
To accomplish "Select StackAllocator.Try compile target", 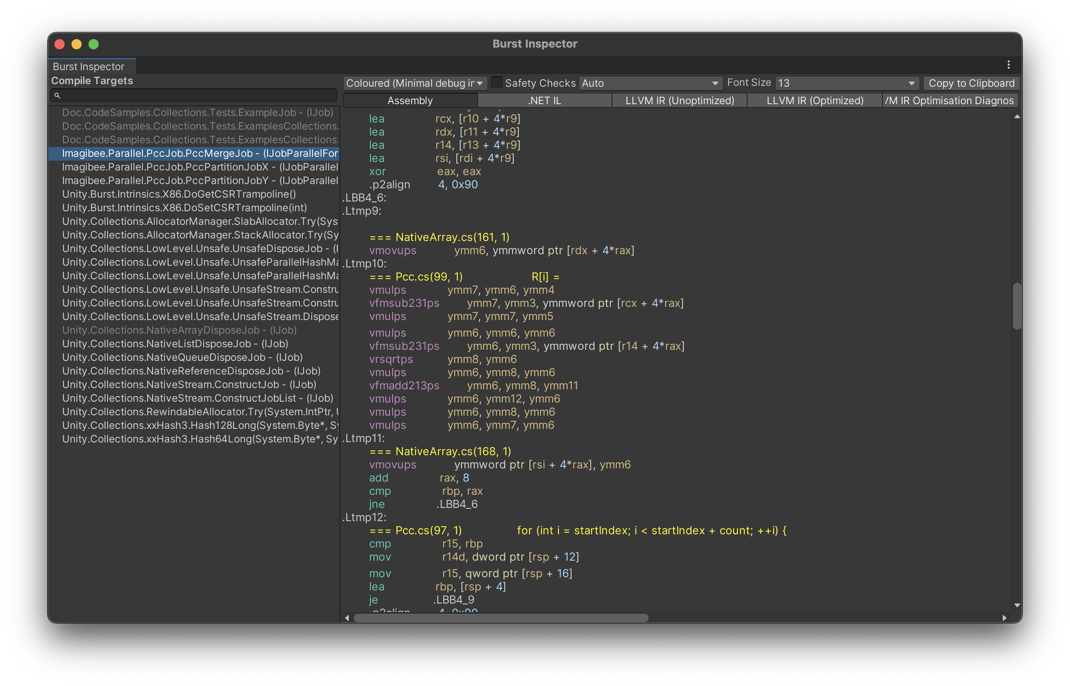I will click(194, 235).
